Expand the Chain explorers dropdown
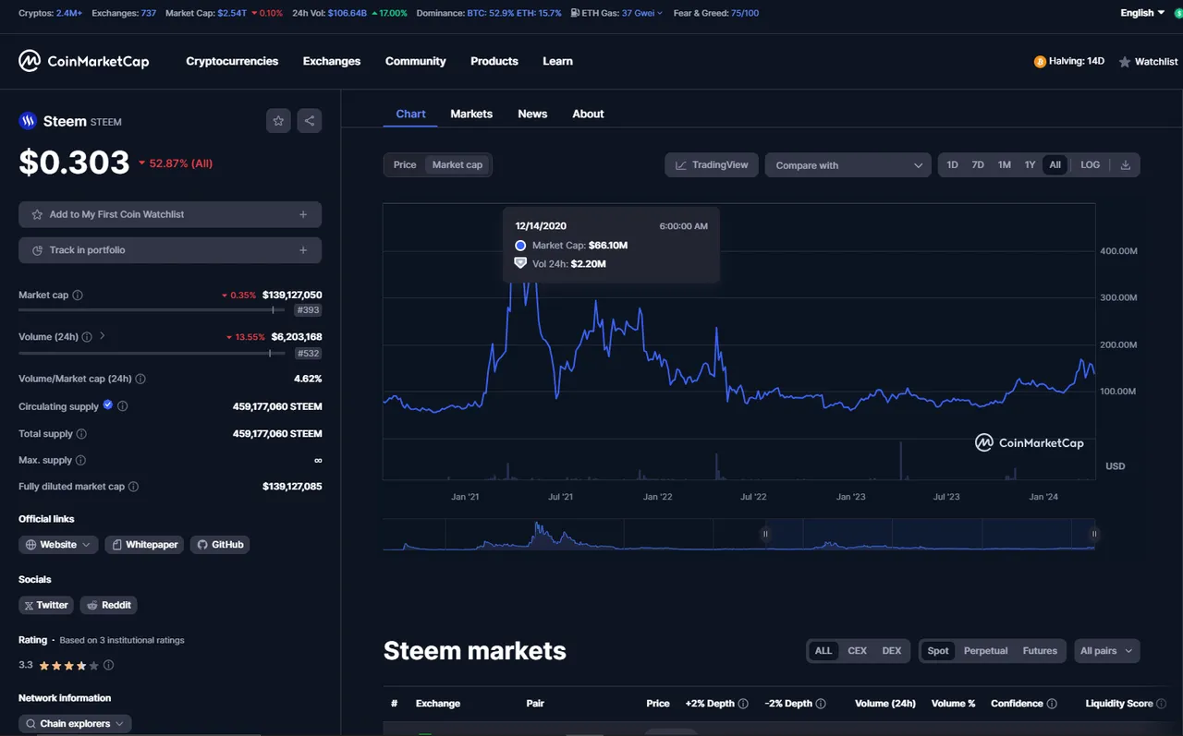This screenshot has height=736, width=1183. click(75, 724)
